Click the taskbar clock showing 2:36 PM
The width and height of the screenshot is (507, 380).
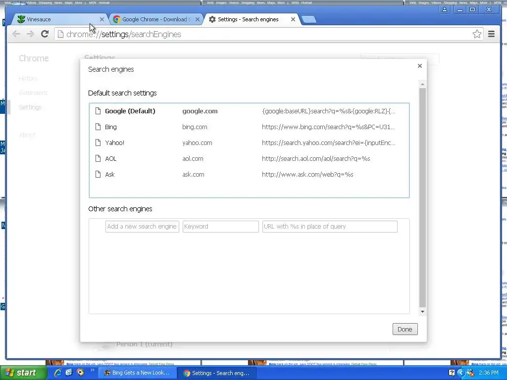pos(489,373)
